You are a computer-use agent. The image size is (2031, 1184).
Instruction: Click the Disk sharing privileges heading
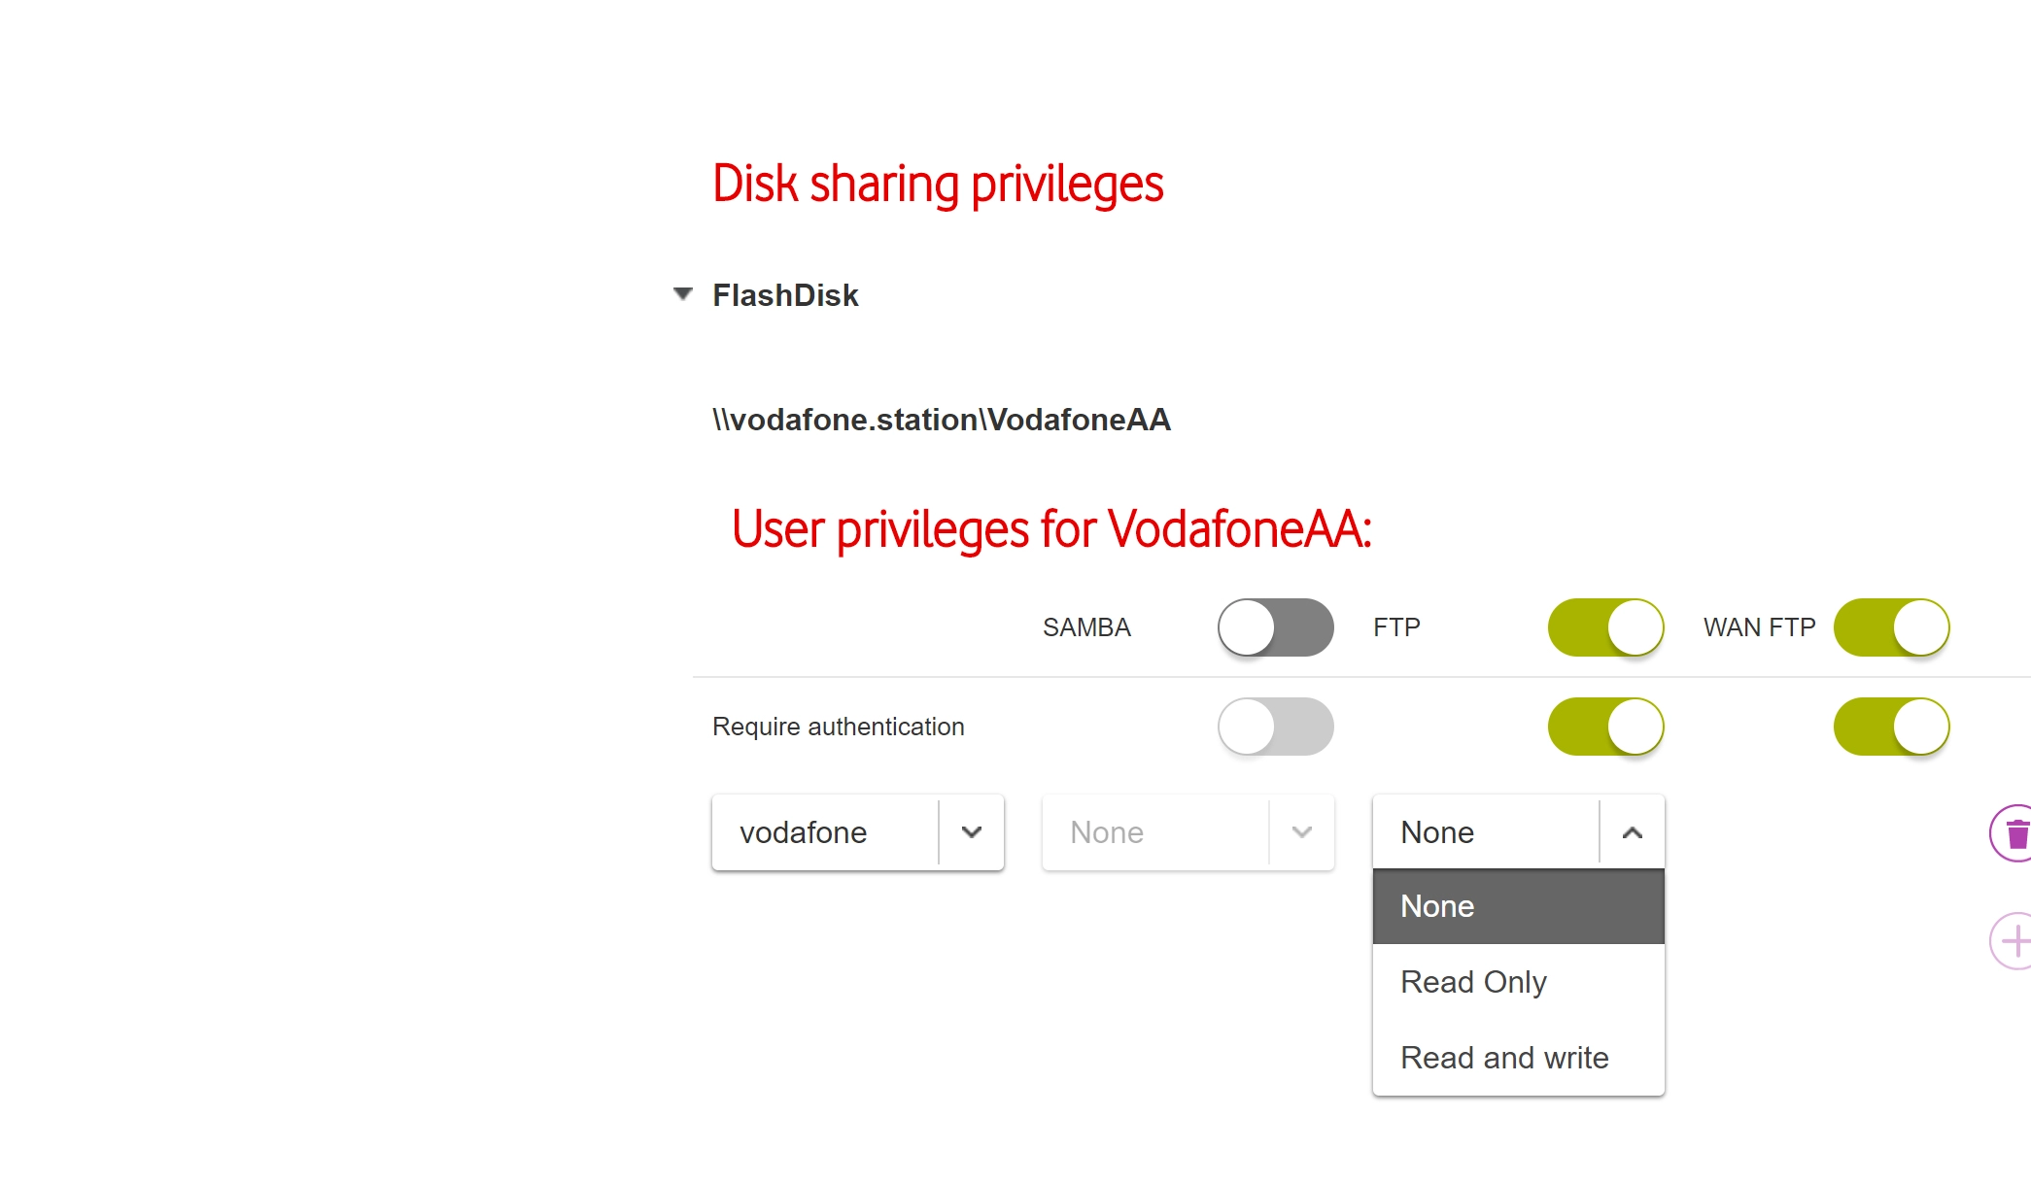pyautogui.click(x=938, y=183)
